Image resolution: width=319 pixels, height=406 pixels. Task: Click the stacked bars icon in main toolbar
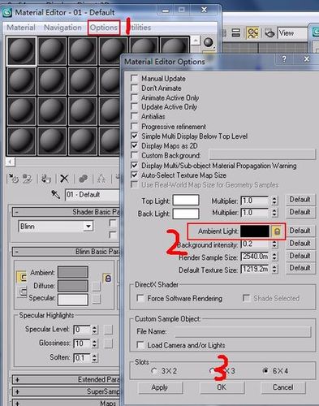coord(236,33)
